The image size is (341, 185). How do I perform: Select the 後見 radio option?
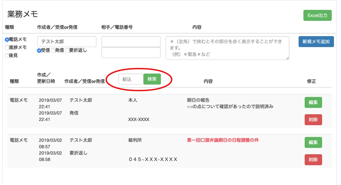(x=7, y=56)
